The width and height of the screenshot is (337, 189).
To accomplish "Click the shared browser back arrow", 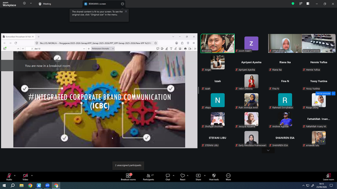I will tap(5, 43).
